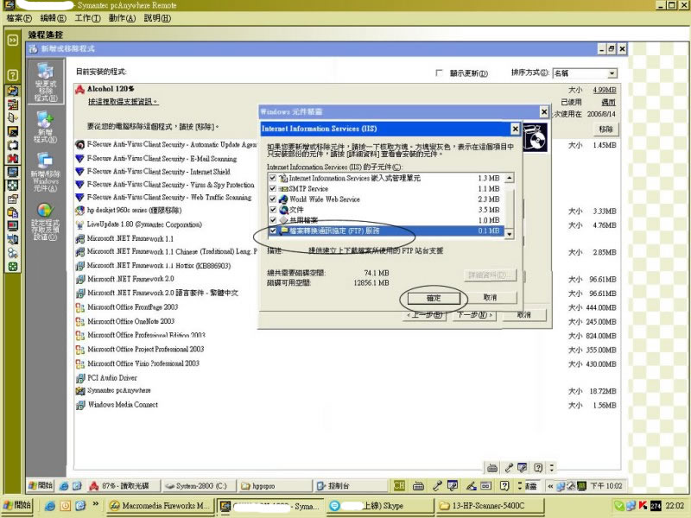Screen dimensions: 691x518
Task: Toggle the 檔案轉換通訊協定 (FTP) 服務 checkbox
Action: [x=273, y=231]
